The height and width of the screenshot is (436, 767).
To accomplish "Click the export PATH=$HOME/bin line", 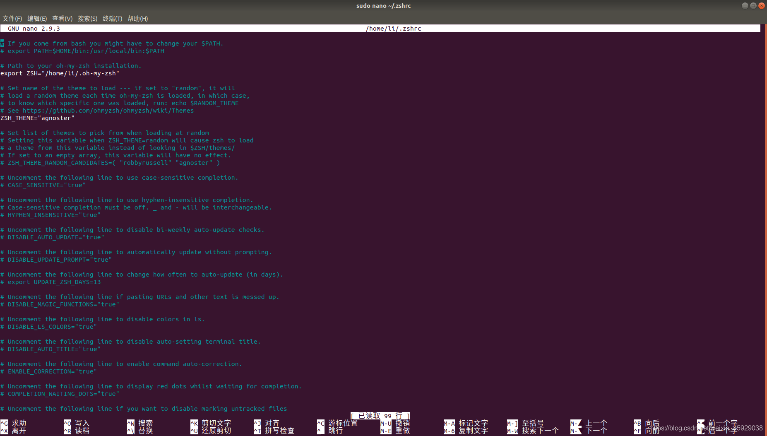I will click(x=82, y=51).
